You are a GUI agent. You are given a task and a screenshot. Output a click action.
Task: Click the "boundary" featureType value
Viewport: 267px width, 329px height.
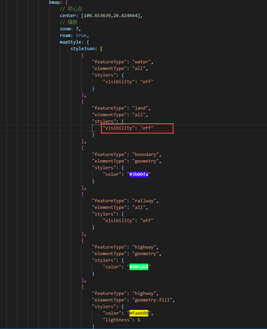145,155
